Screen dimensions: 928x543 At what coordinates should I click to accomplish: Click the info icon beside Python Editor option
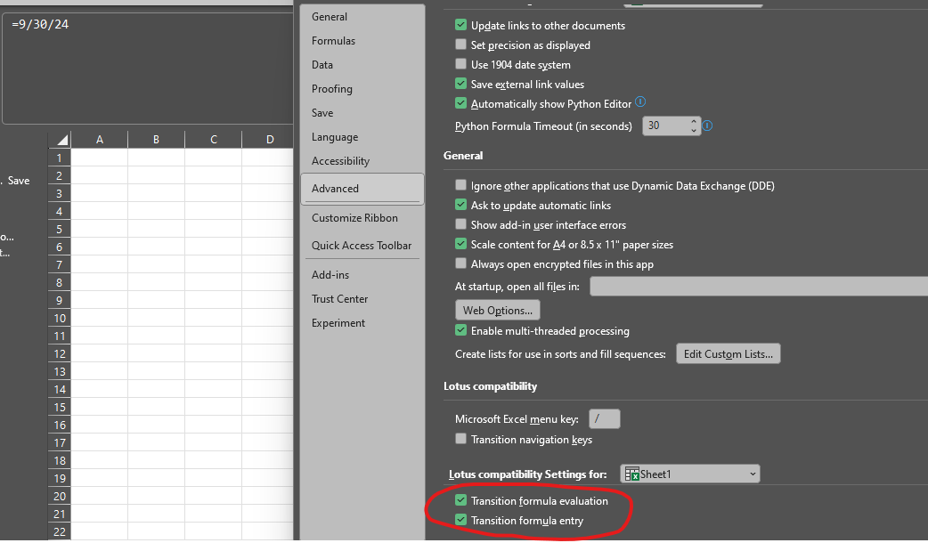(640, 101)
